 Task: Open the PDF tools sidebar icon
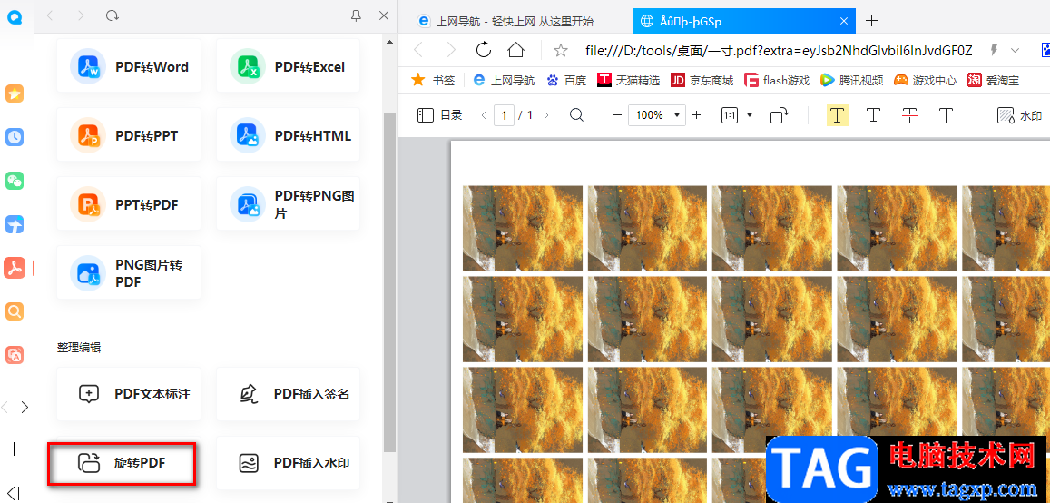pyautogui.click(x=15, y=268)
